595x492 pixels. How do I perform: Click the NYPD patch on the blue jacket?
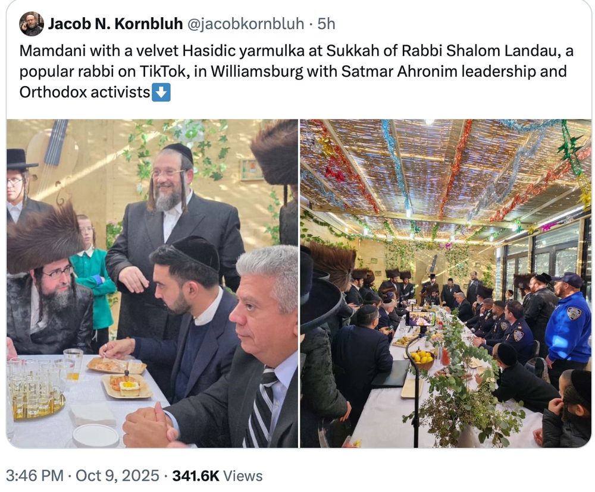click(x=574, y=313)
